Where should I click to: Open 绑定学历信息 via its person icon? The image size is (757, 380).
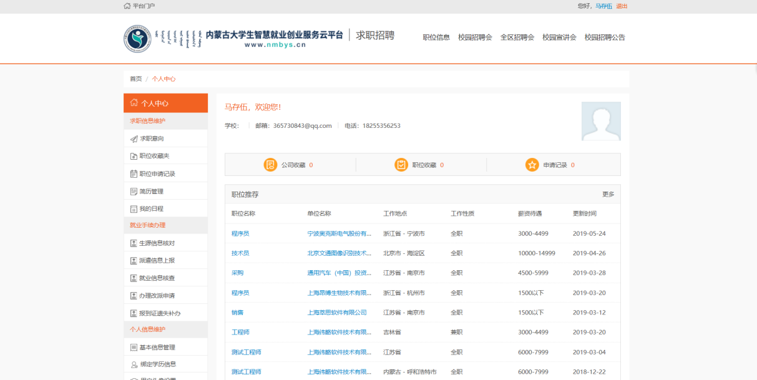tap(134, 364)
